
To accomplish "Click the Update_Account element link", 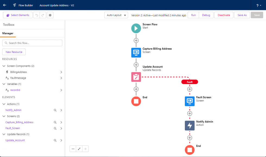I will click(15, 140).
